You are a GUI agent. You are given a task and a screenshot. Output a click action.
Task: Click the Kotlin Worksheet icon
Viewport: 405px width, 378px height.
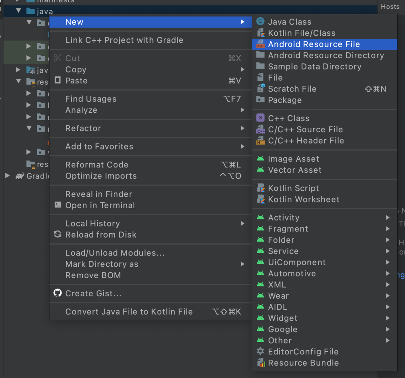tap(261, 199)
